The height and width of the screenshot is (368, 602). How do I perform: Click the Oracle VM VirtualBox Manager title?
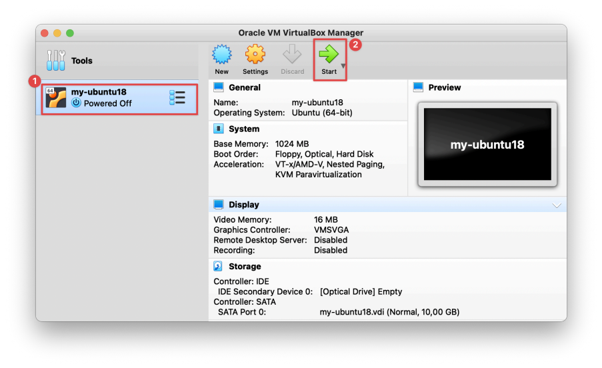[x=301, y=33]
